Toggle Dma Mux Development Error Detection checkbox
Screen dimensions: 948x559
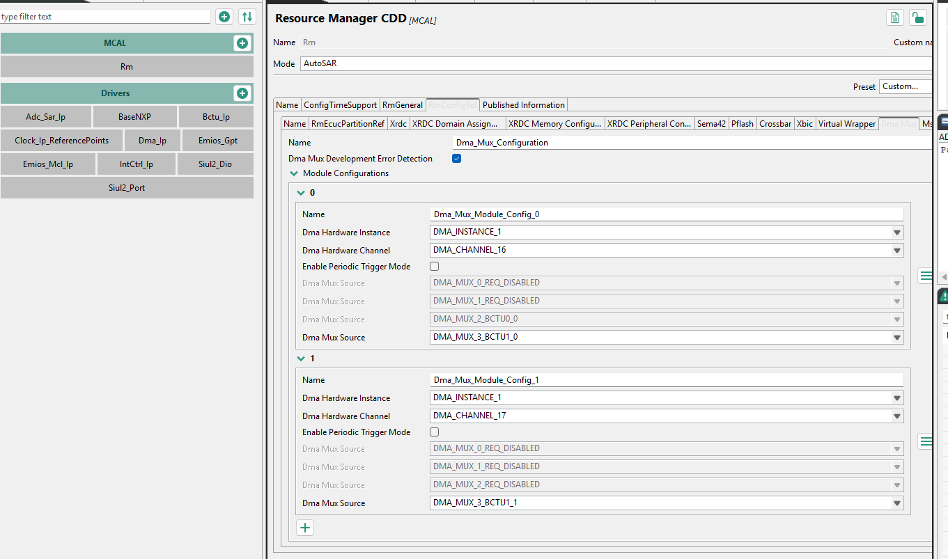click(x=457, y=159)
